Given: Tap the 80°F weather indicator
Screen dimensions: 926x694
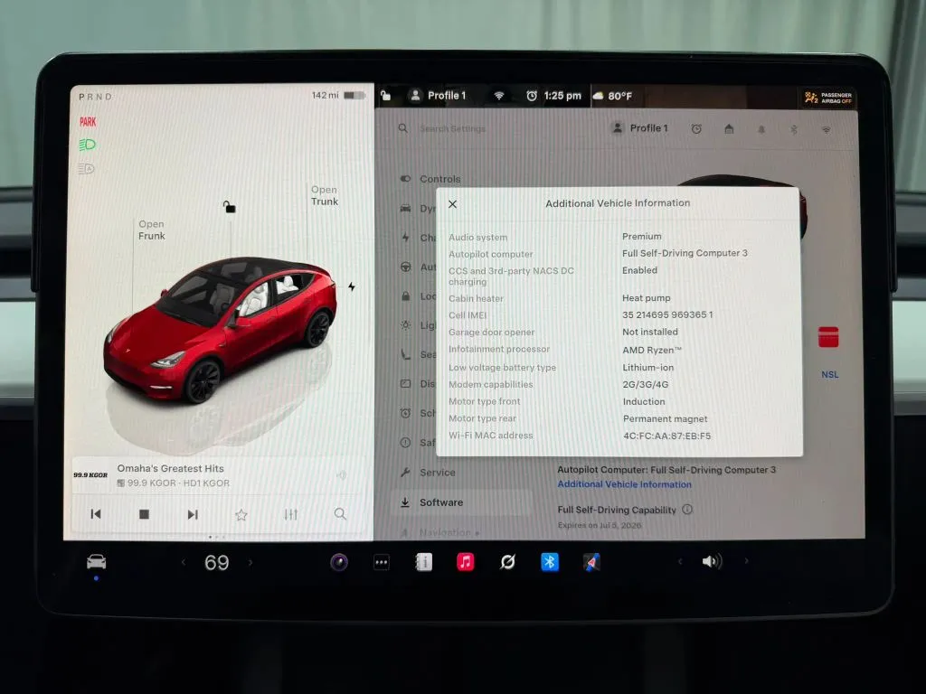Looking at the screenshot, I should click(x=612, y=96).
